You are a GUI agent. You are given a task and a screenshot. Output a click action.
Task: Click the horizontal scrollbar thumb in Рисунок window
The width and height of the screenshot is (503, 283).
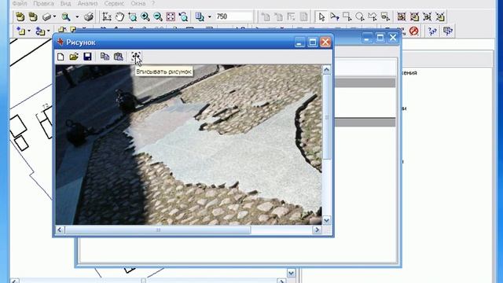[157, 230]
